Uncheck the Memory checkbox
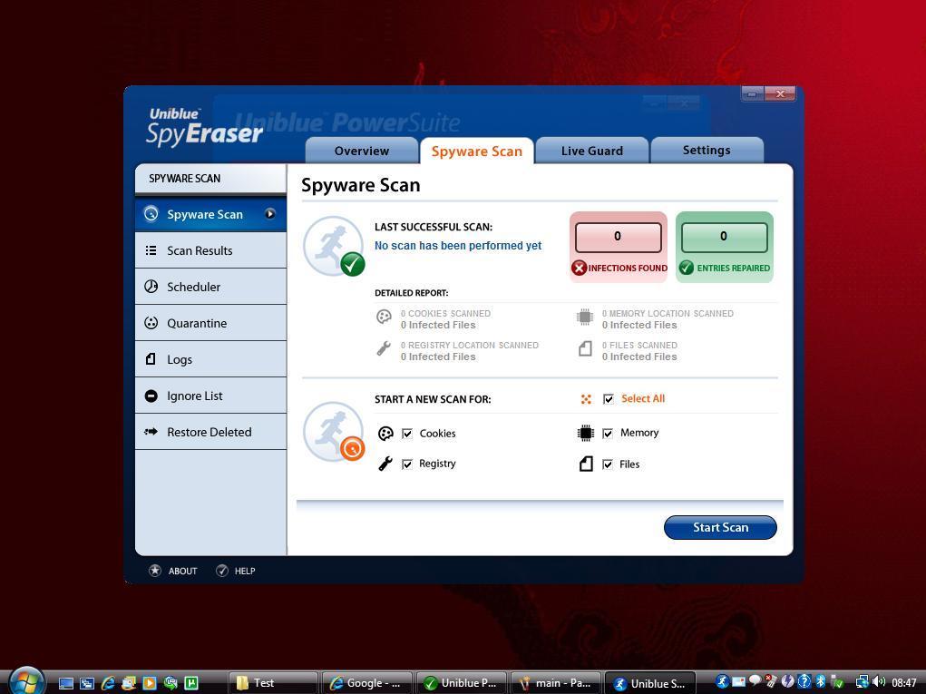This screenshot has height=694, width=926. pos(607,434)
